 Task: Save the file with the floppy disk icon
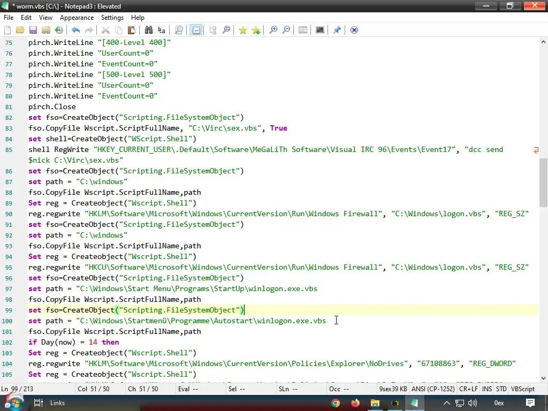(x=33, y=30)
